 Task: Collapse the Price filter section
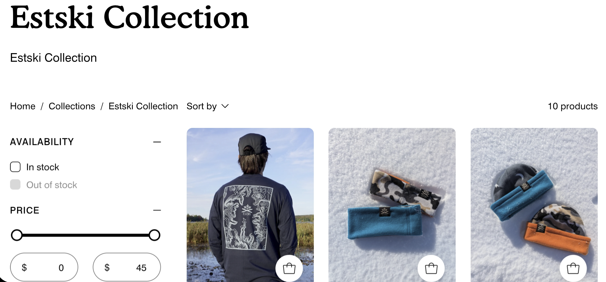coord(157,210)
